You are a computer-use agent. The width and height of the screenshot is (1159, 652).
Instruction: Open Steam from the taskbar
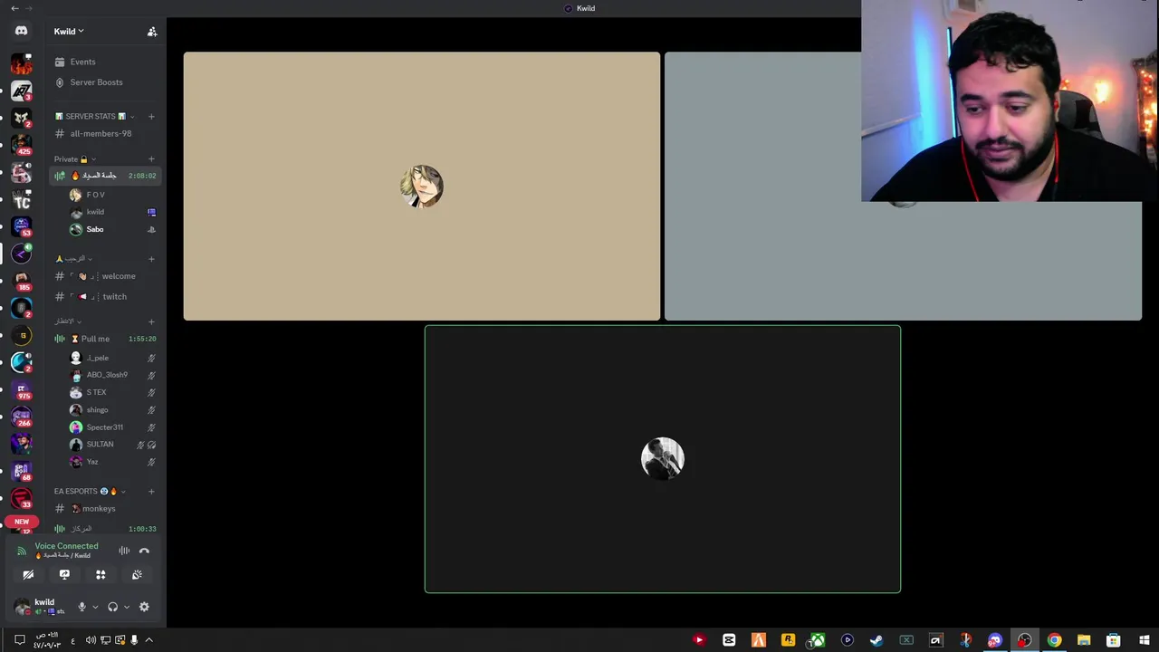tap(876, 640)
